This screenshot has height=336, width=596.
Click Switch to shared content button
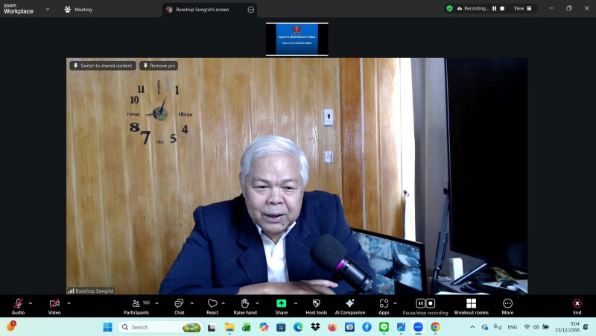(103, 66)
